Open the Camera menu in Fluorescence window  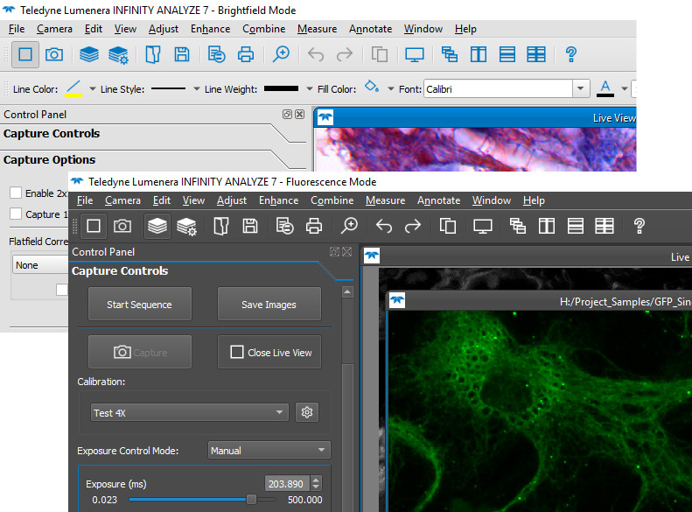[122, 200]
